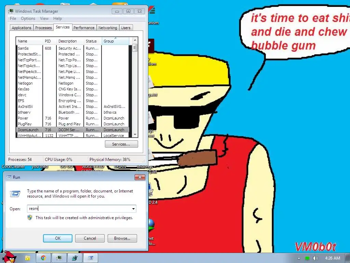
Task: Select the AxInstSV service name
Action: click(x=25, y=107)
